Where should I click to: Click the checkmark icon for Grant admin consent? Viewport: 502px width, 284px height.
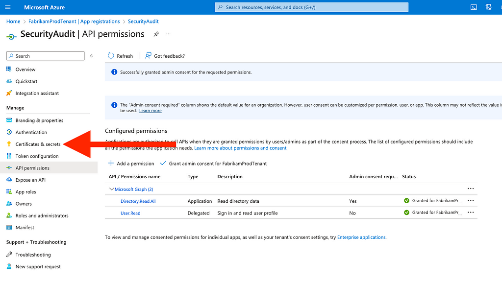[x=163, y=164]
